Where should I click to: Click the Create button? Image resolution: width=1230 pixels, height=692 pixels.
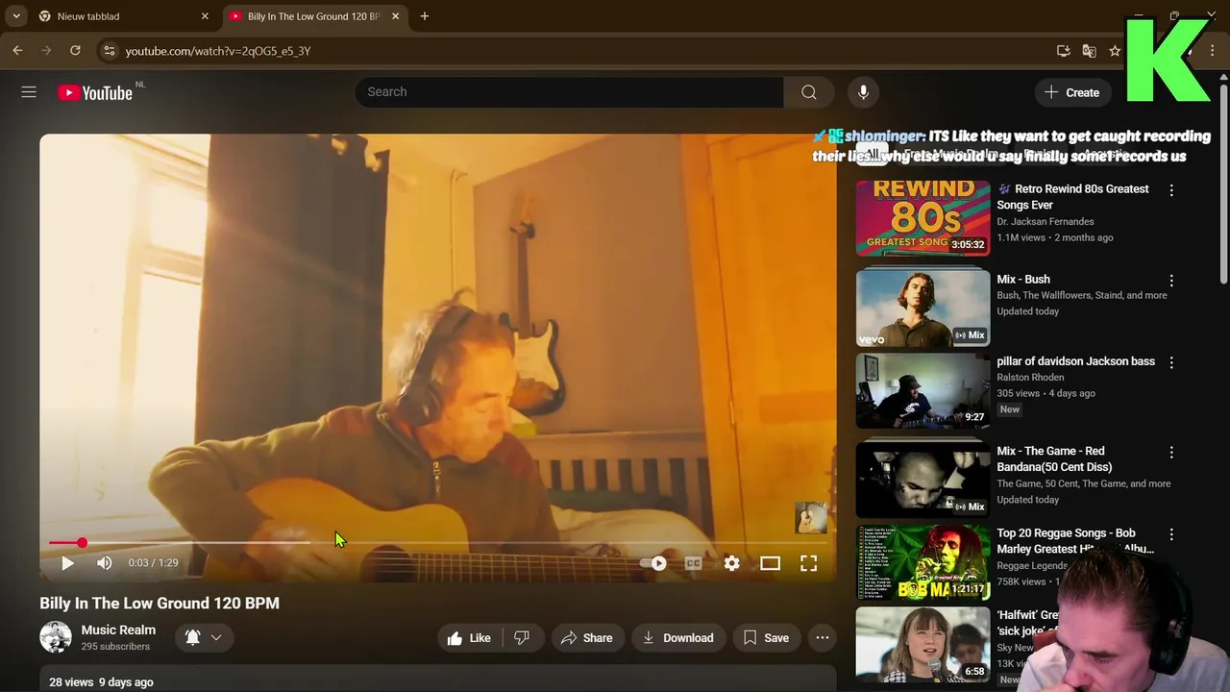coord(1072,92)
